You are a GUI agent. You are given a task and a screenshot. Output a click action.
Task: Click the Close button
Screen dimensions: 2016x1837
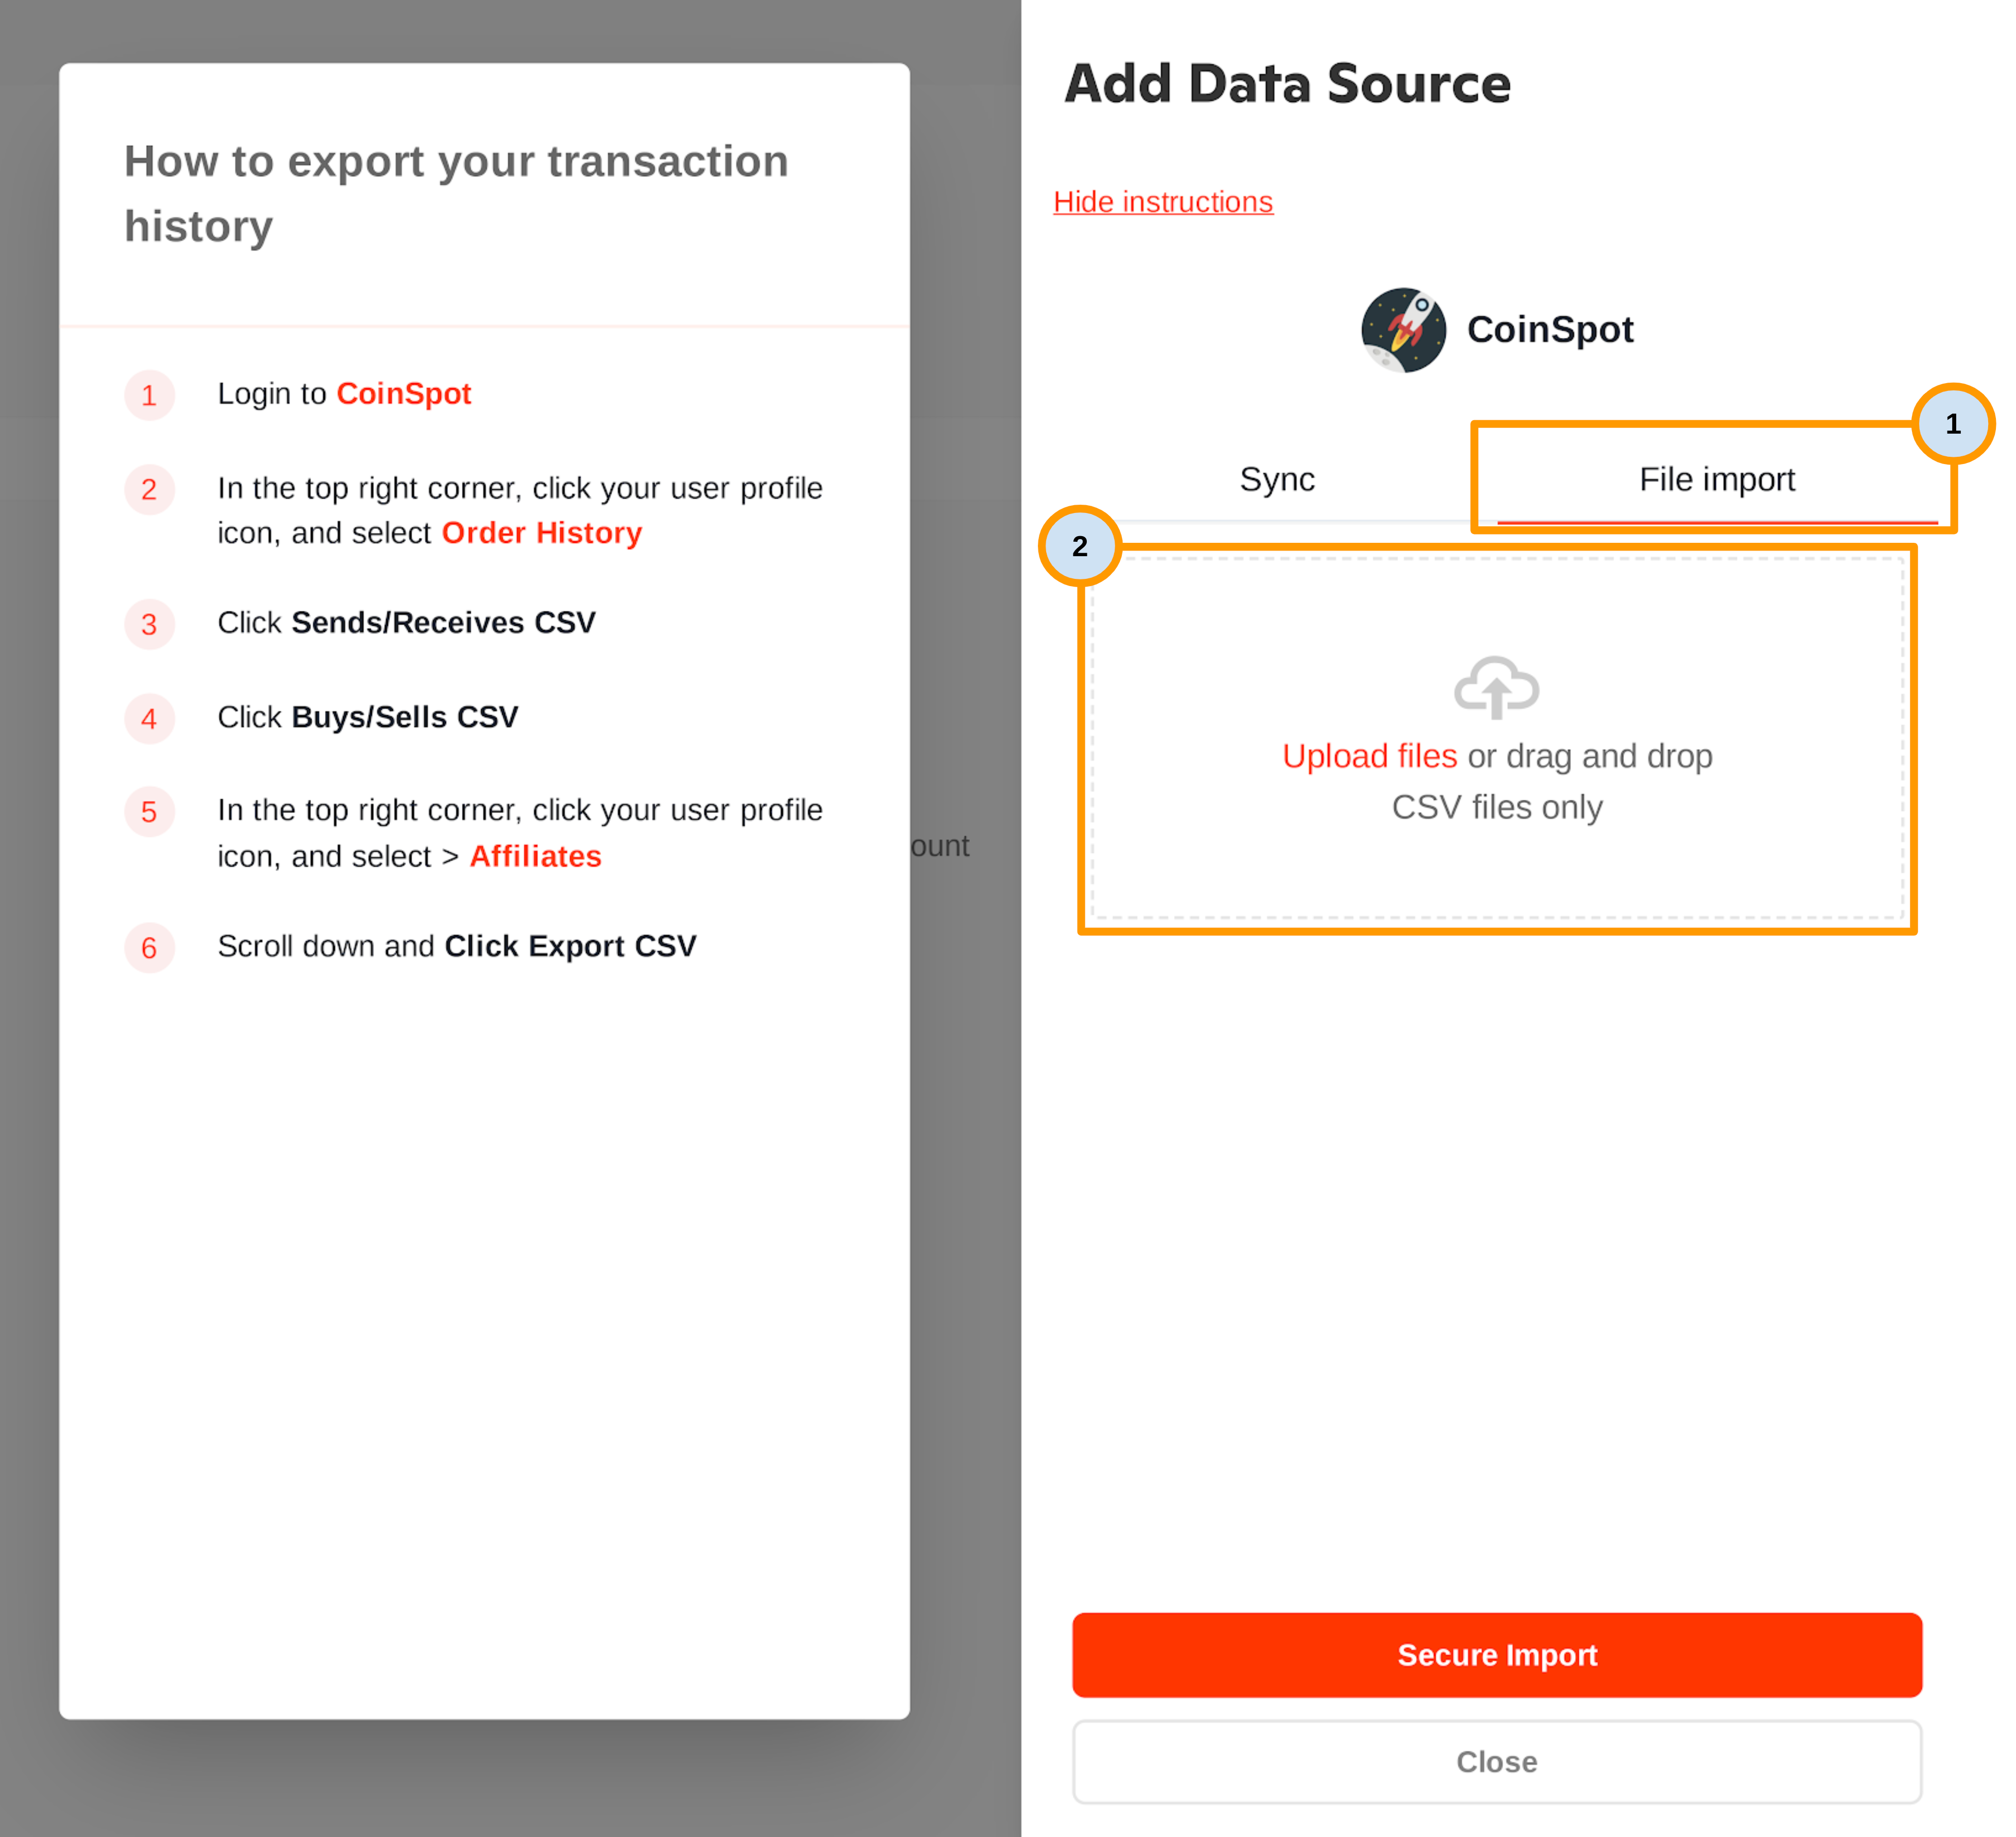coord(1497,1762)
